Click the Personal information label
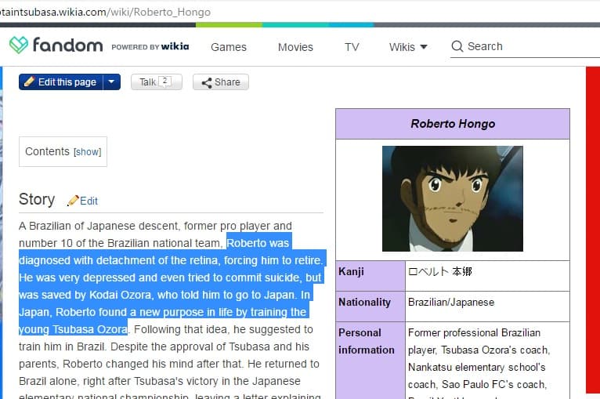Screen dimensions: 600x399 click(x=367, y=341)
